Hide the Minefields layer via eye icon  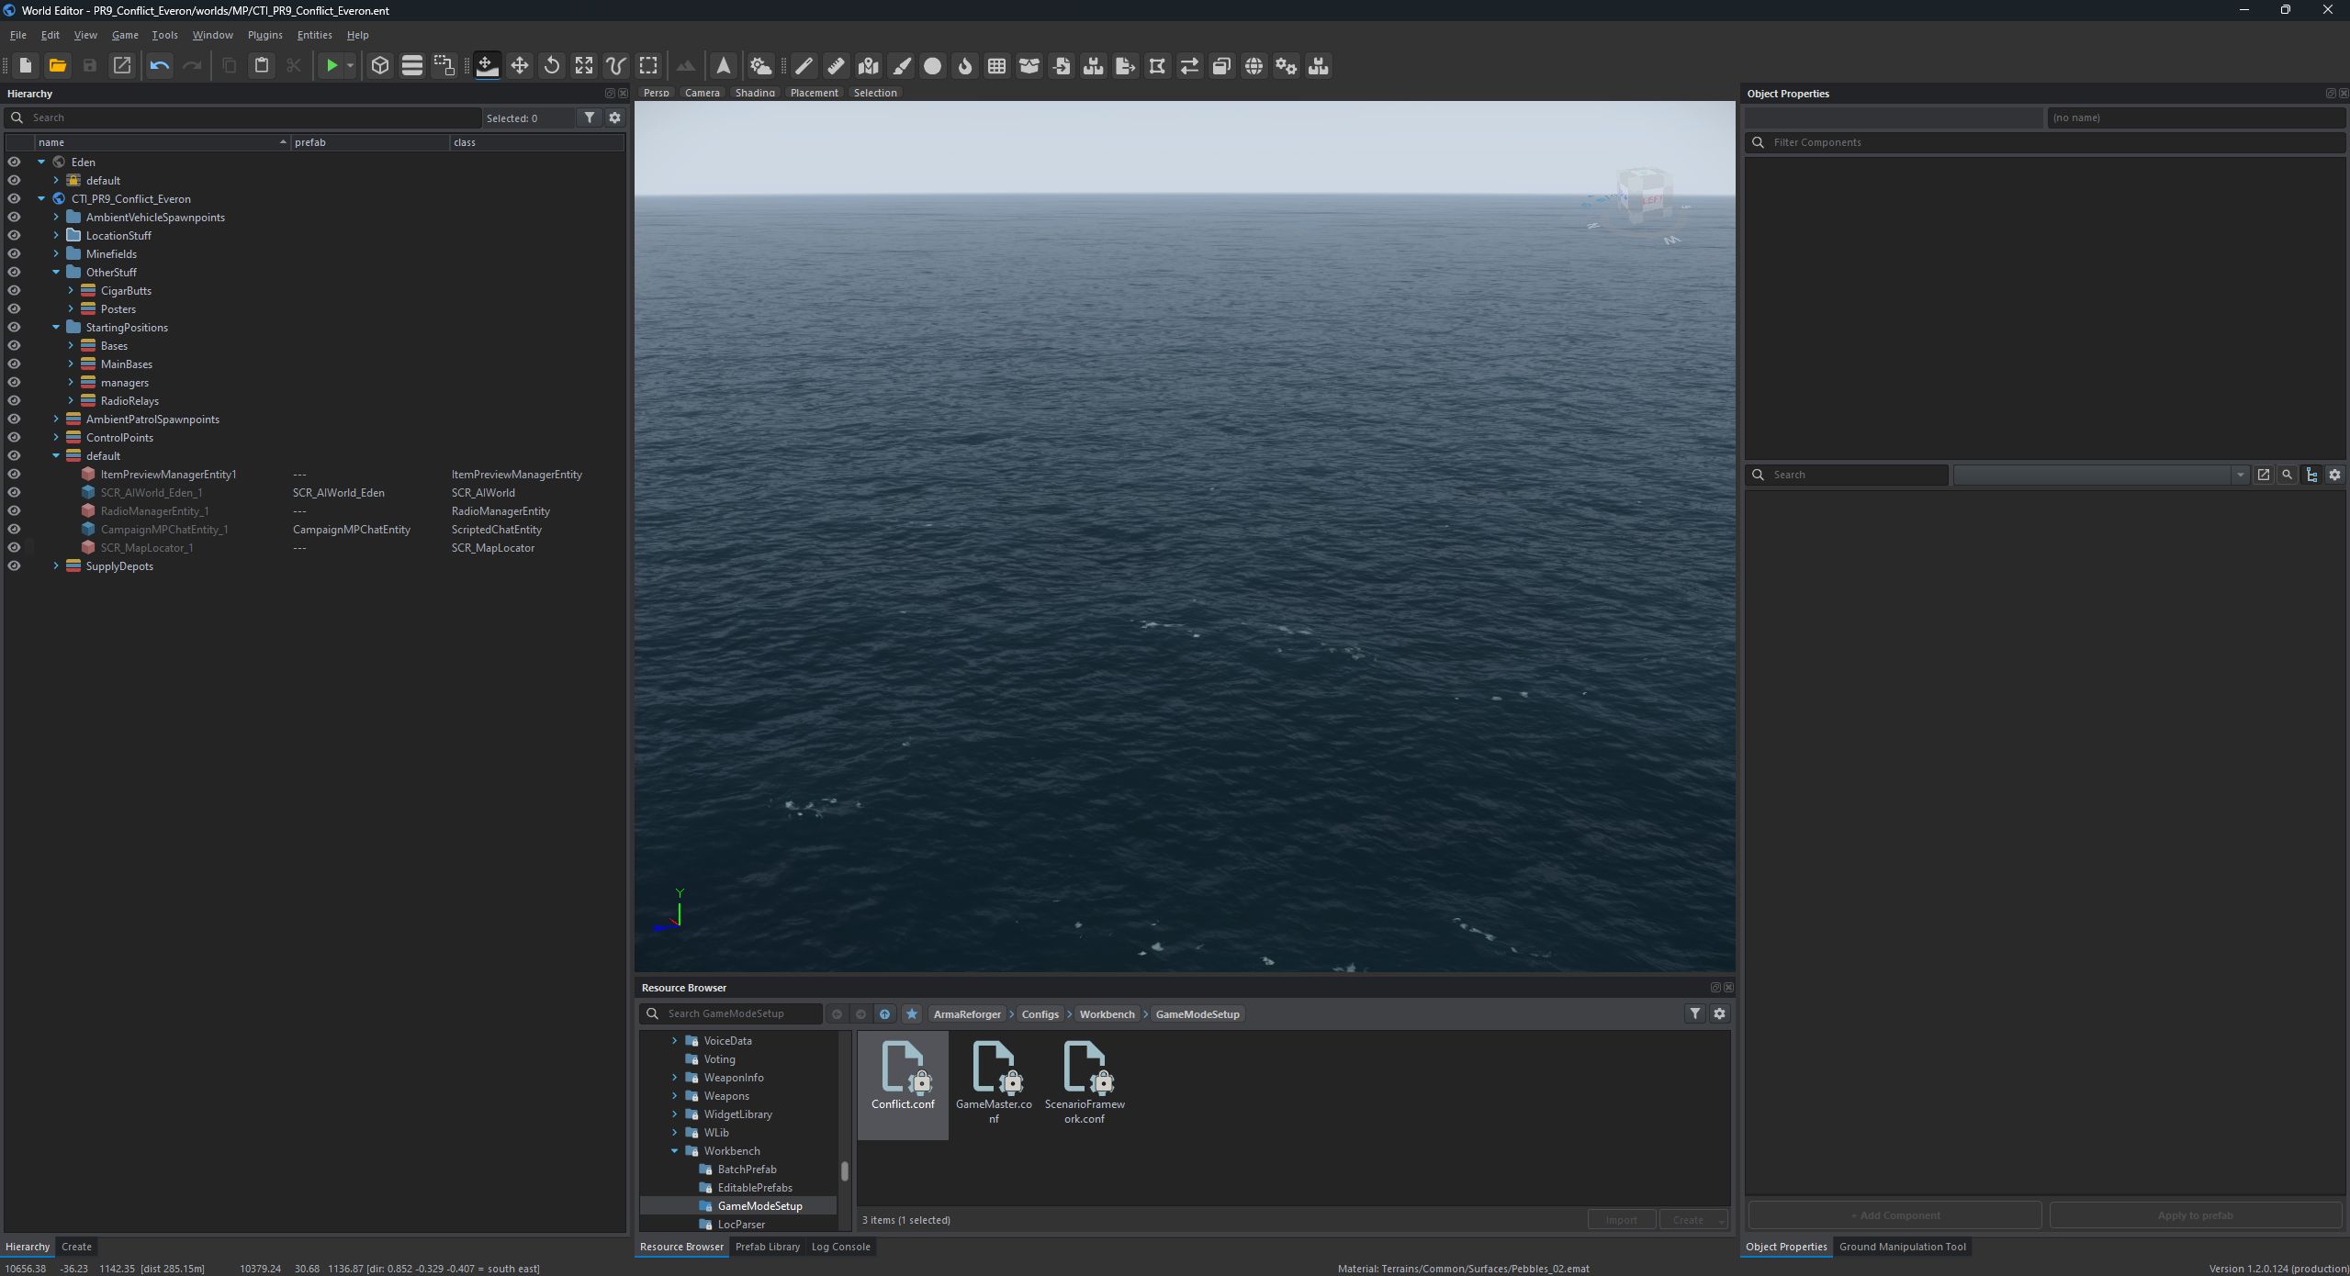[14, 254]
